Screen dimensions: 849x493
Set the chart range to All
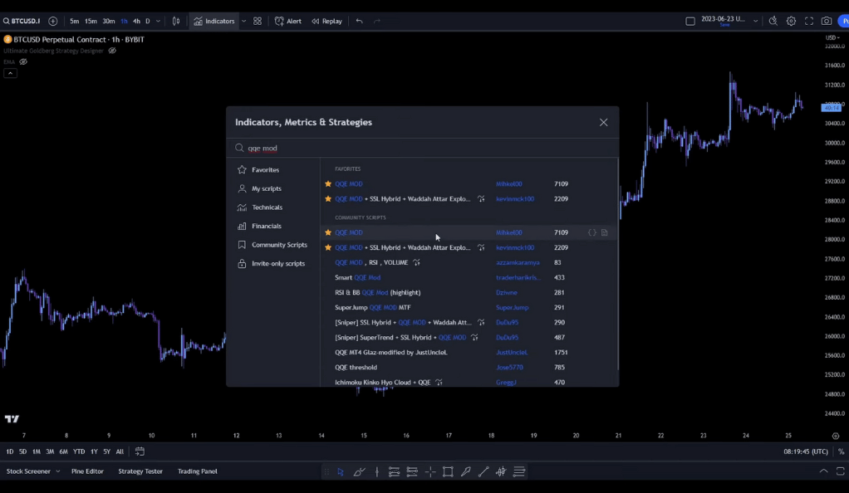(x=120, y=452)
